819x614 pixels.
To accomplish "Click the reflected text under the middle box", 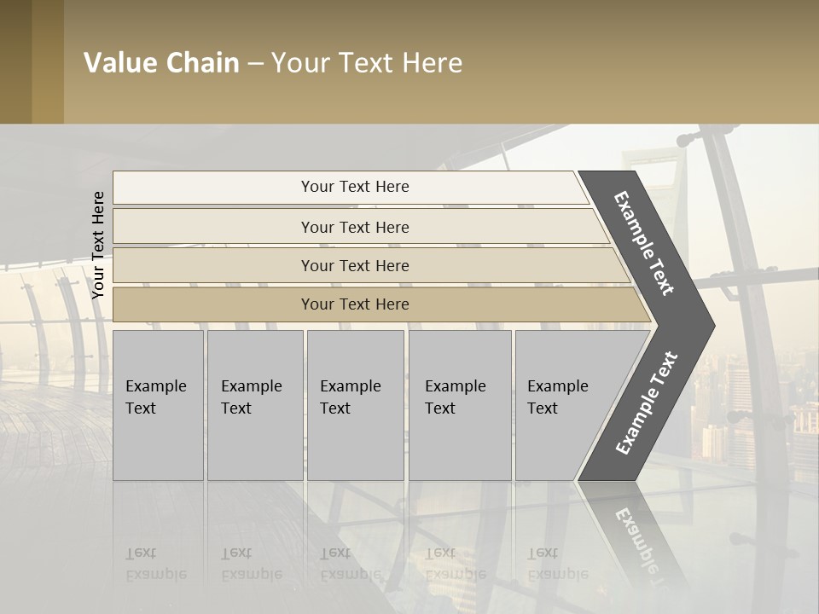I will [x=350, y=564].
